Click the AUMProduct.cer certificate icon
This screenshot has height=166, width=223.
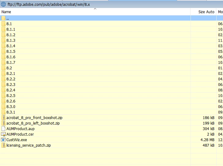pos(3,134)
